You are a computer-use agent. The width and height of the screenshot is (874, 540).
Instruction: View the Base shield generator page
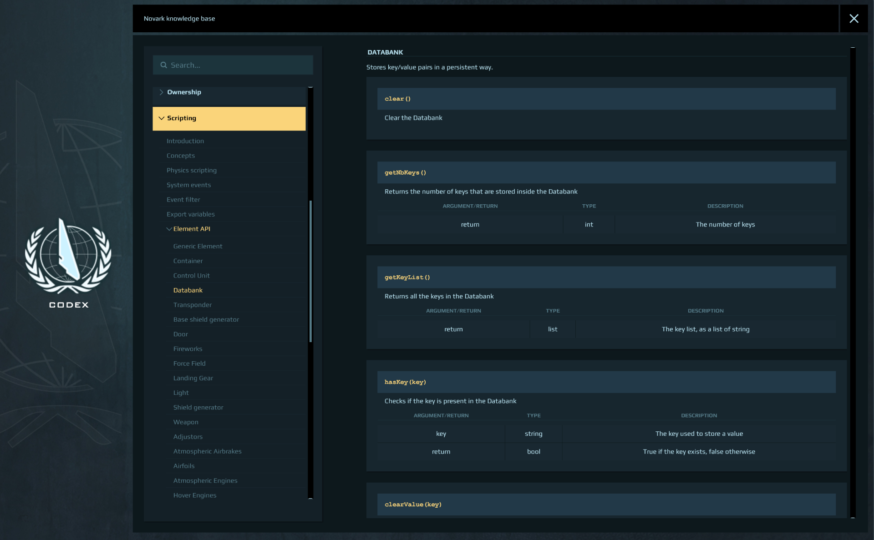206,319
